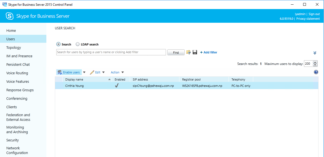
Task: Click the Add filter link
Action: (x=209, y=52)
